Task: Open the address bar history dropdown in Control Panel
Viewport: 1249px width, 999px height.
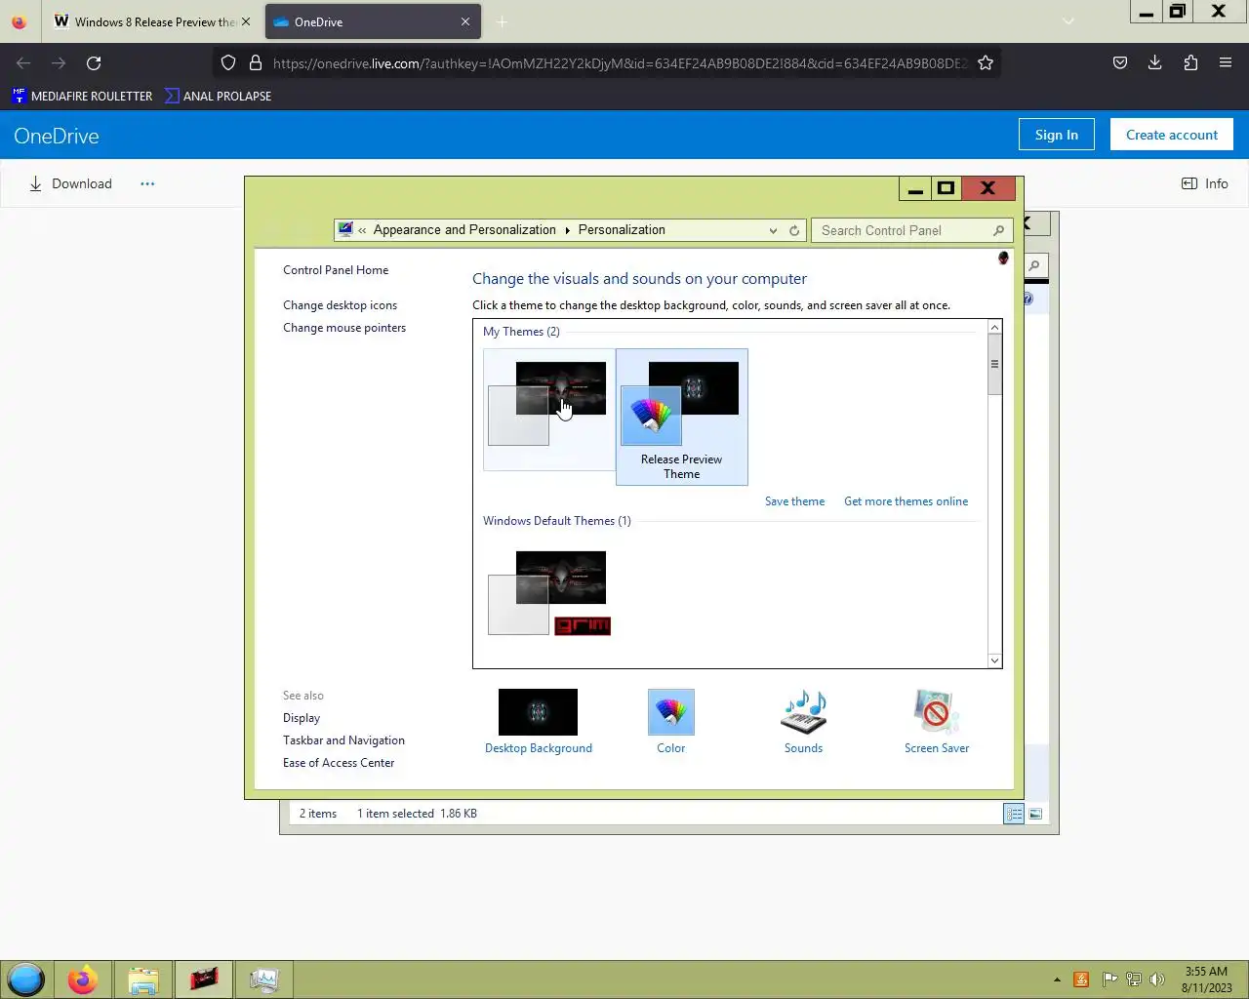Action: point(773,231)
